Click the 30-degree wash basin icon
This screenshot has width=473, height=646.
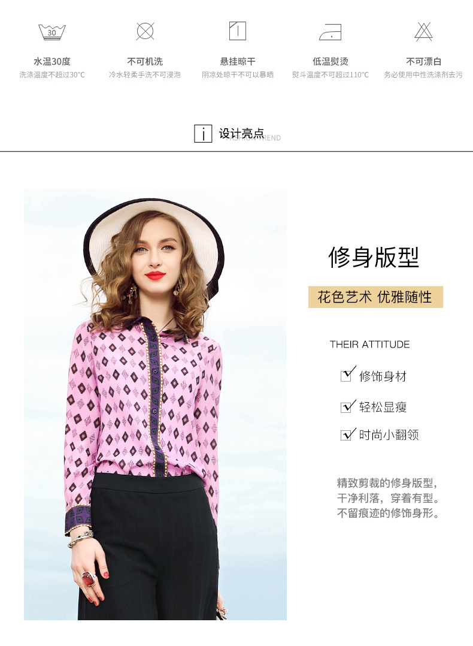(52, 32)
